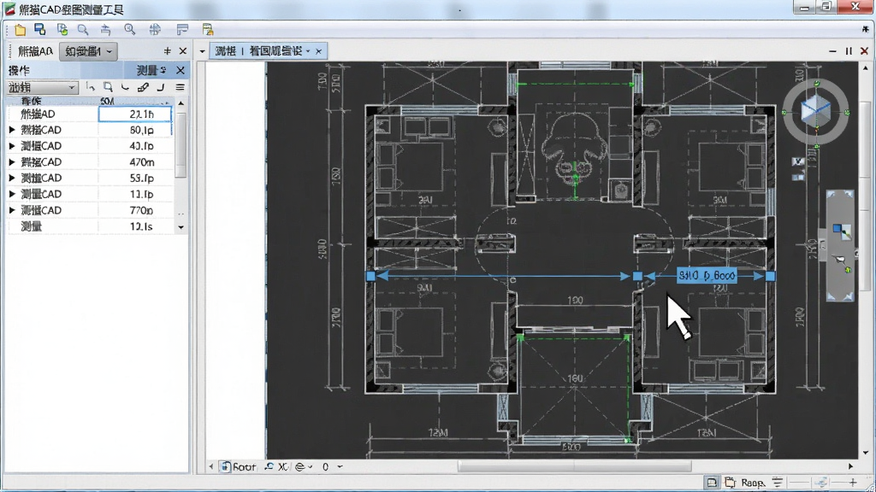
Task: Click the layout view icon in status bar
Action: click(x=711, y=482)
